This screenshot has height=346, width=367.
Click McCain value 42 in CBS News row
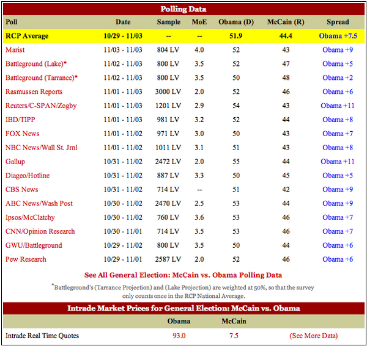coord(286,190)
